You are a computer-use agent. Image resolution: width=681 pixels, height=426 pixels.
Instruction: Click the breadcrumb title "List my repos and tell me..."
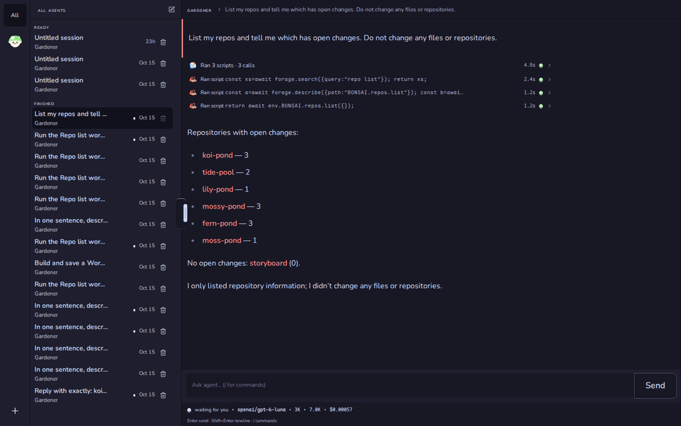(x=340, y=10)
